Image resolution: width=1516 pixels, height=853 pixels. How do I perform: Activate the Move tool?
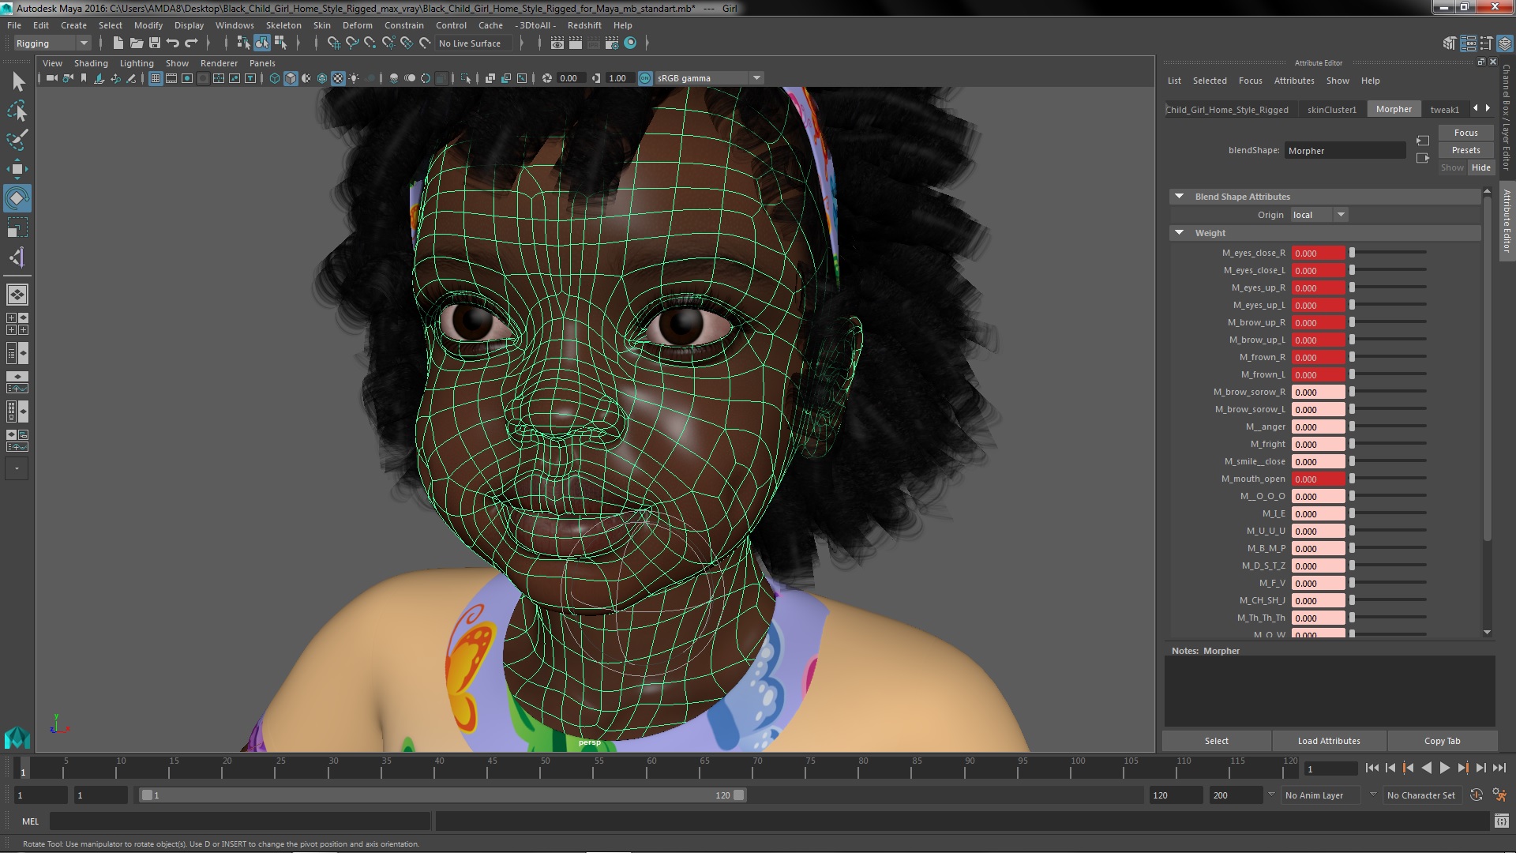point(17,169)
